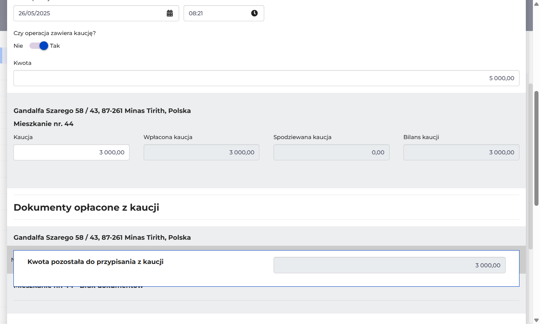
Task: Click the 'Czy operacja zawiera kaucję?' label
Action: (x=55, y=33)
